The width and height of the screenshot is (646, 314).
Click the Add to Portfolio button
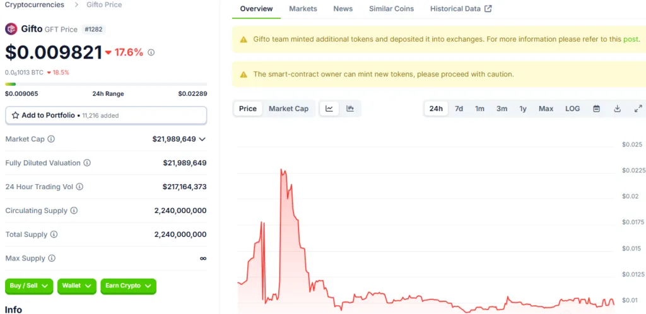(x=106, y=115)
